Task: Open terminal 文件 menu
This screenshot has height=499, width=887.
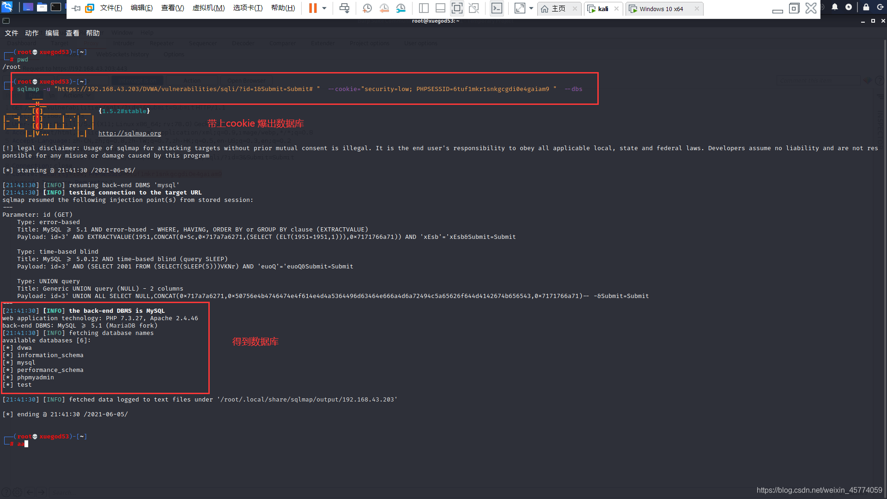Action: 12,33
